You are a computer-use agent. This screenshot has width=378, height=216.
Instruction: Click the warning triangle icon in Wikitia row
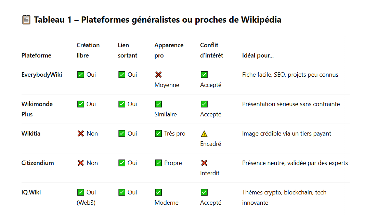204,134
